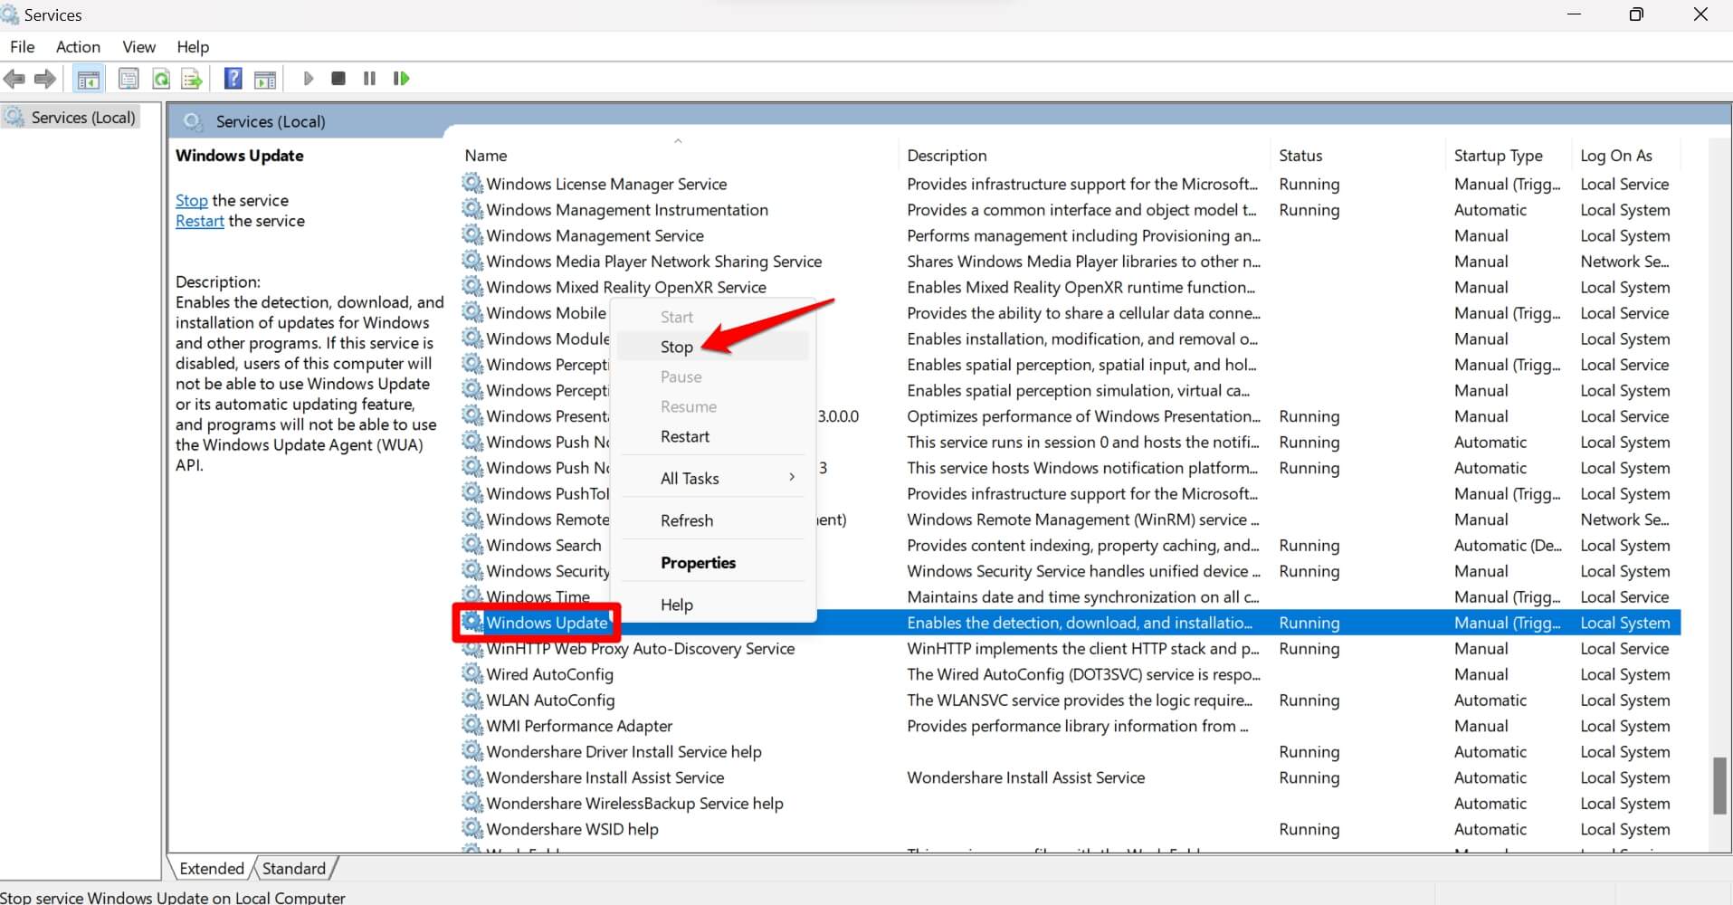Switch to the Extended tab

click(x=212, y=868)
